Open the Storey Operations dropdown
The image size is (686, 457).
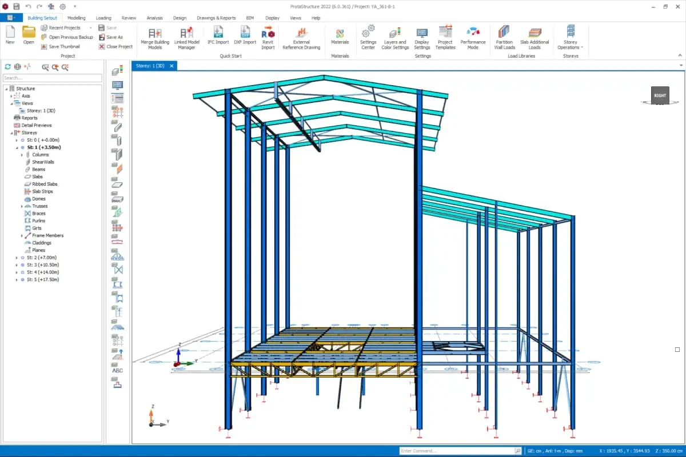click(571, 38)
